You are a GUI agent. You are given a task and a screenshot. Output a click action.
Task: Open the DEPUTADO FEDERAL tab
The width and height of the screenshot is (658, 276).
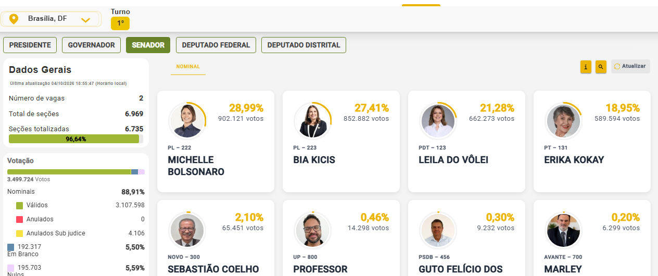point(216,45)
